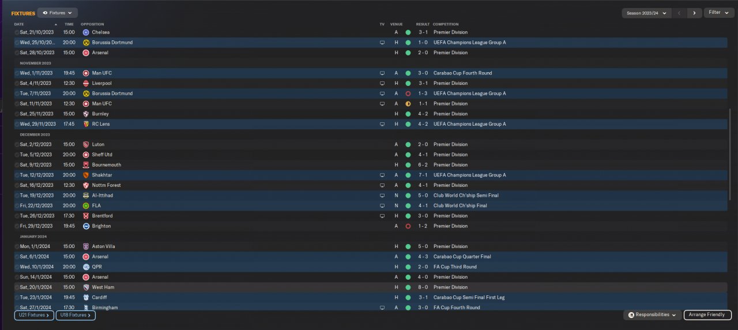Click the TV icon on Al-Ittihad row
This screenshot has width=738, height=330.
(x=382, y=196)
